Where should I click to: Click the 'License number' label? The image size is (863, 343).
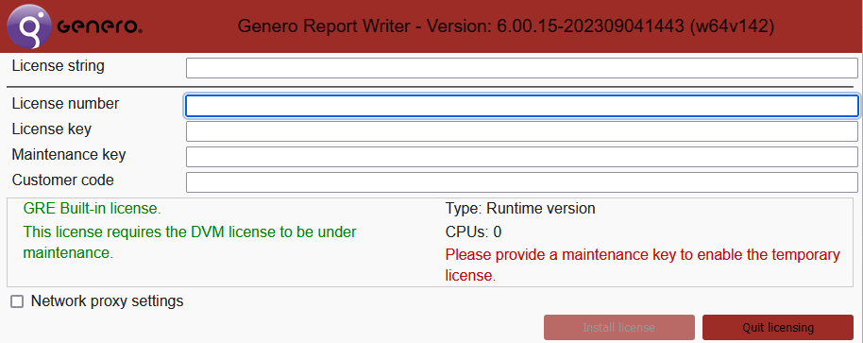65,103
